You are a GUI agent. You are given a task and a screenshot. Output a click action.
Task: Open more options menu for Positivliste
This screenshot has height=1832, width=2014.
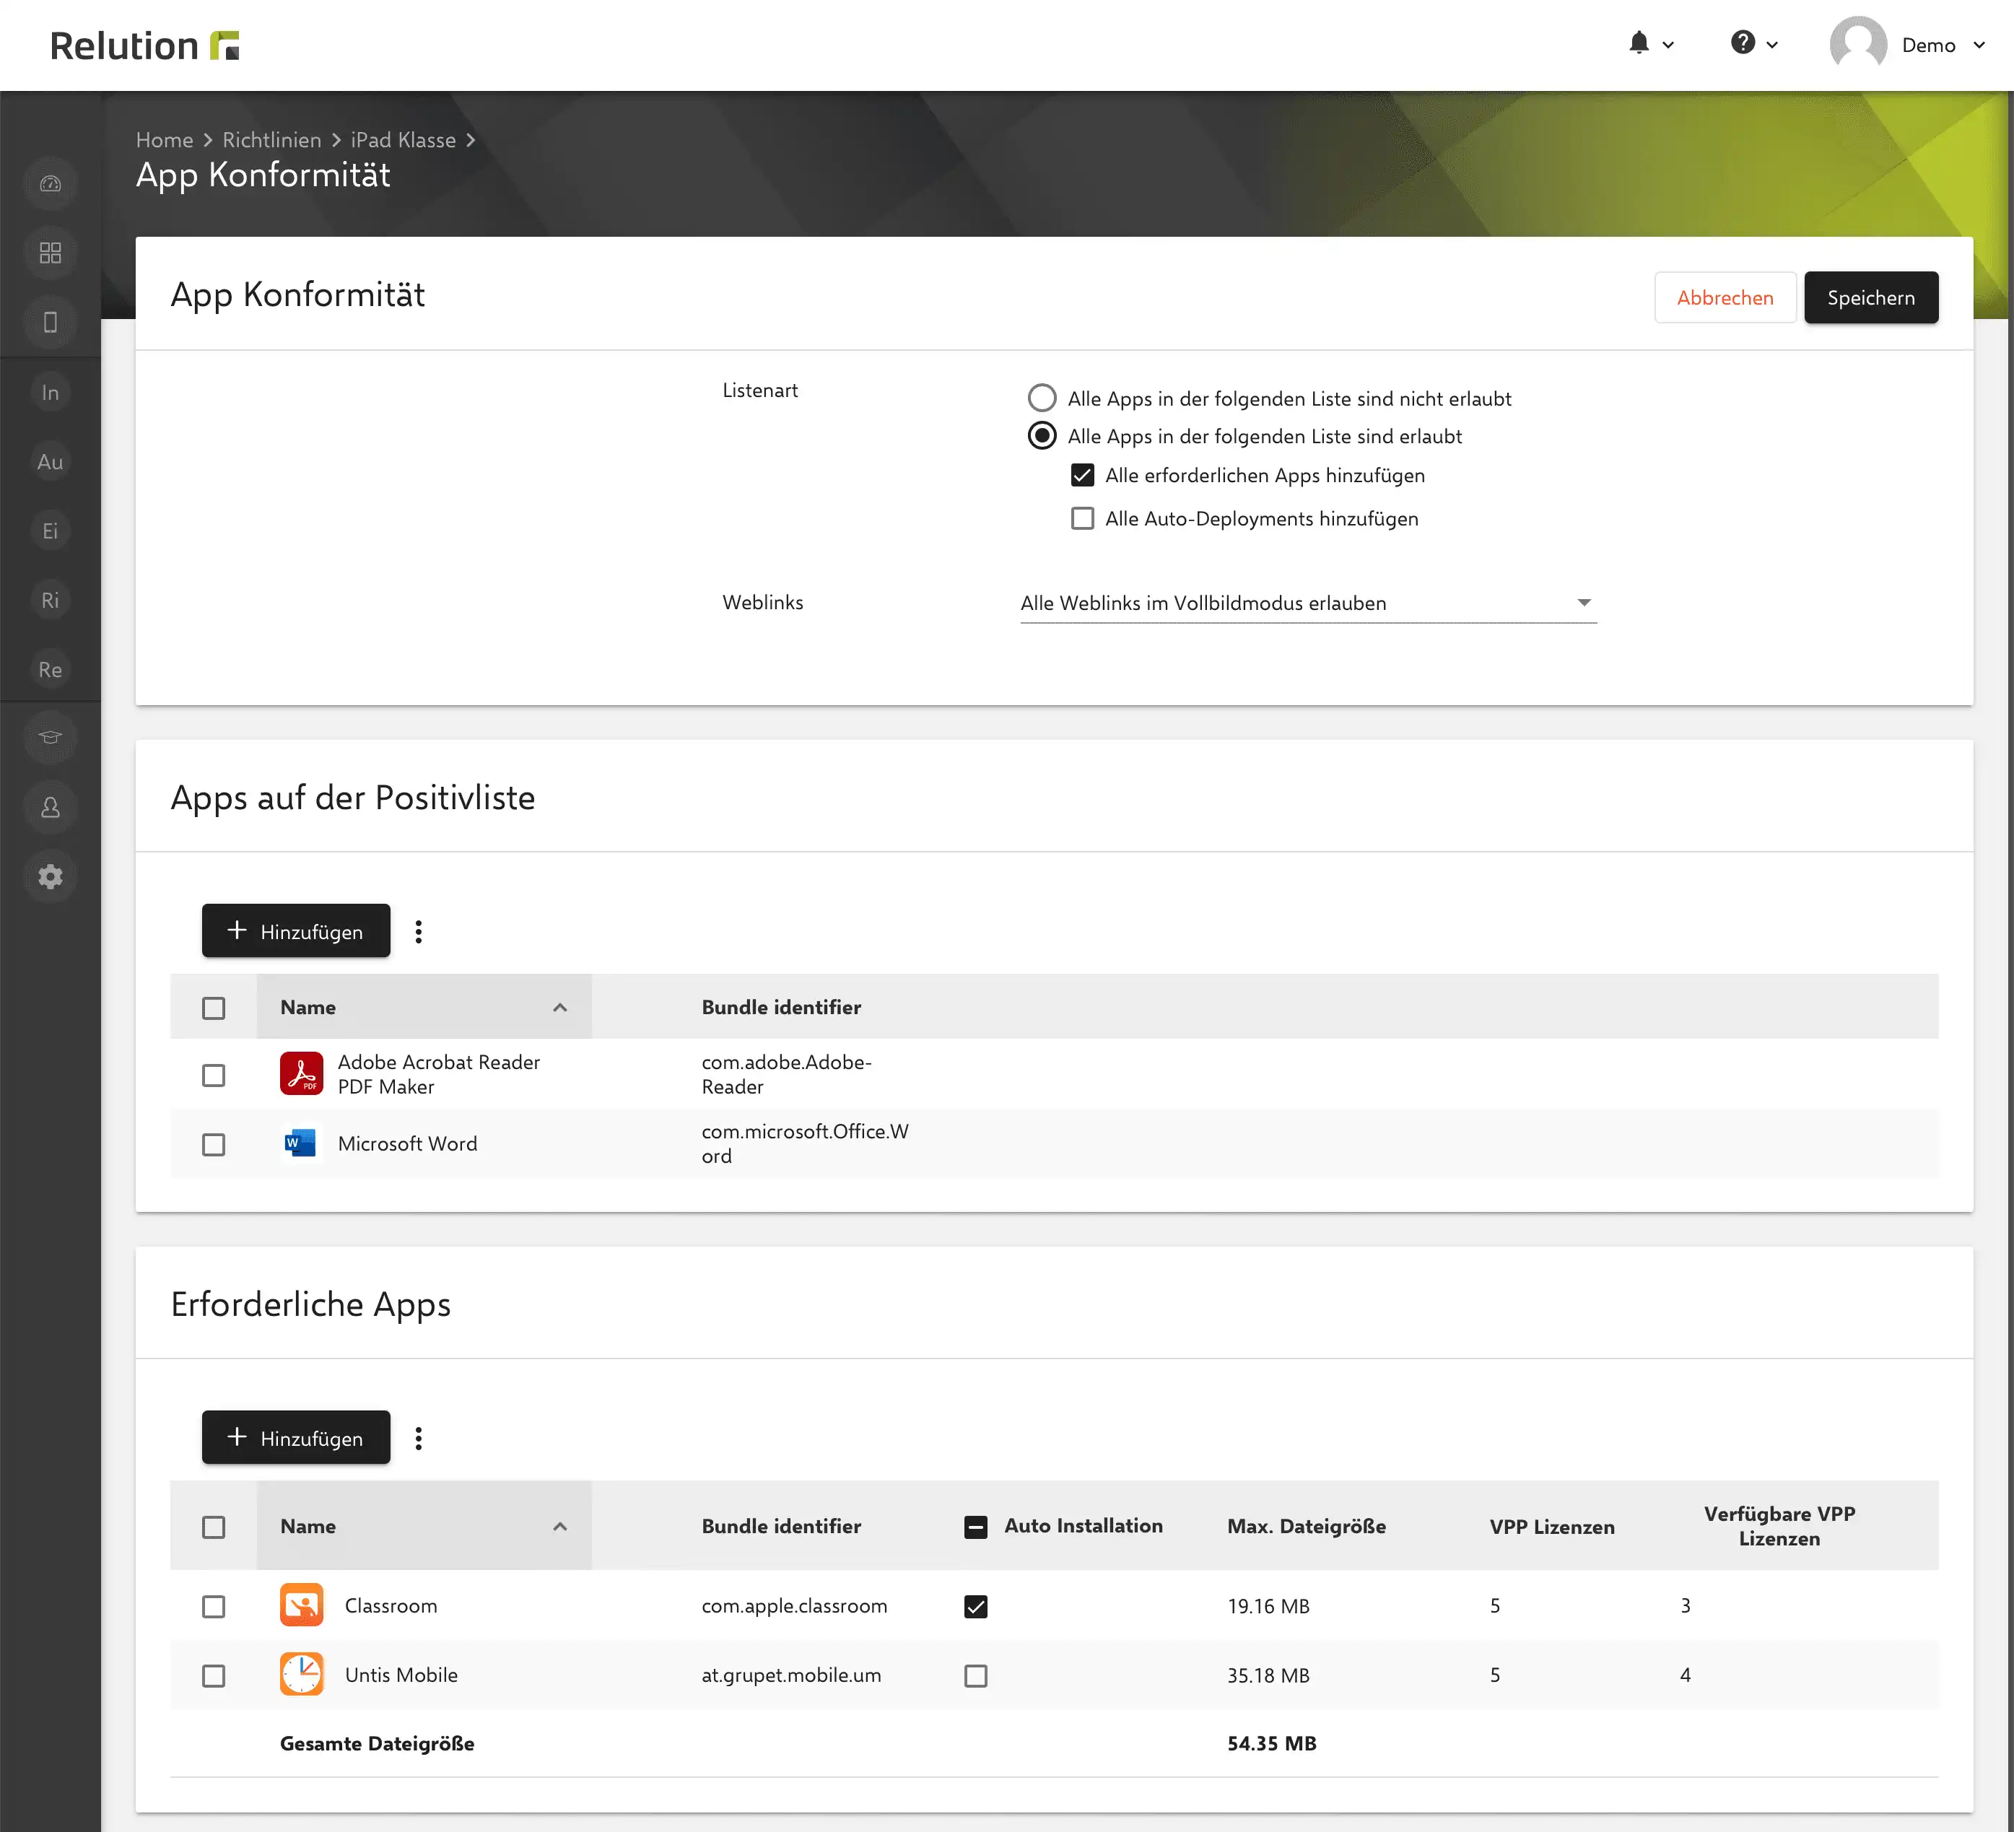coord(419,931)
